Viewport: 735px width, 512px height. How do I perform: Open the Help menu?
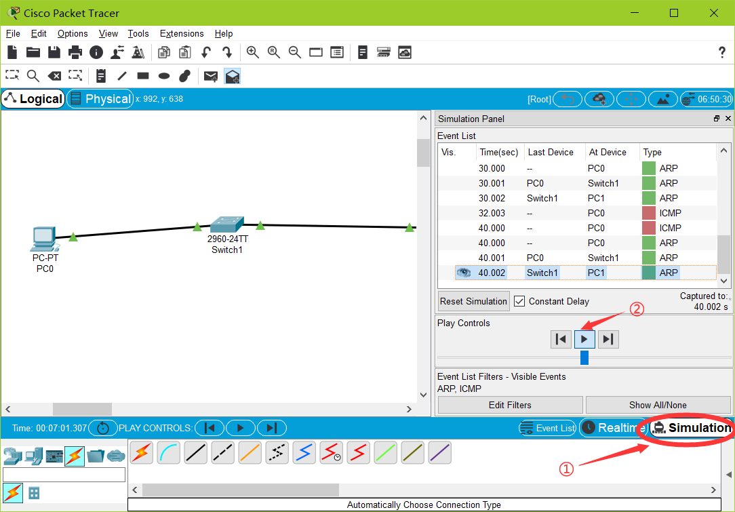[x=224, y=33]
